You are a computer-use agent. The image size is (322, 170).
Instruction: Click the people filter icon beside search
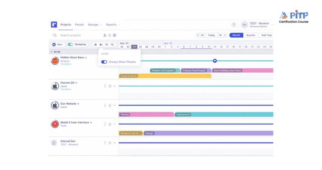105,35
